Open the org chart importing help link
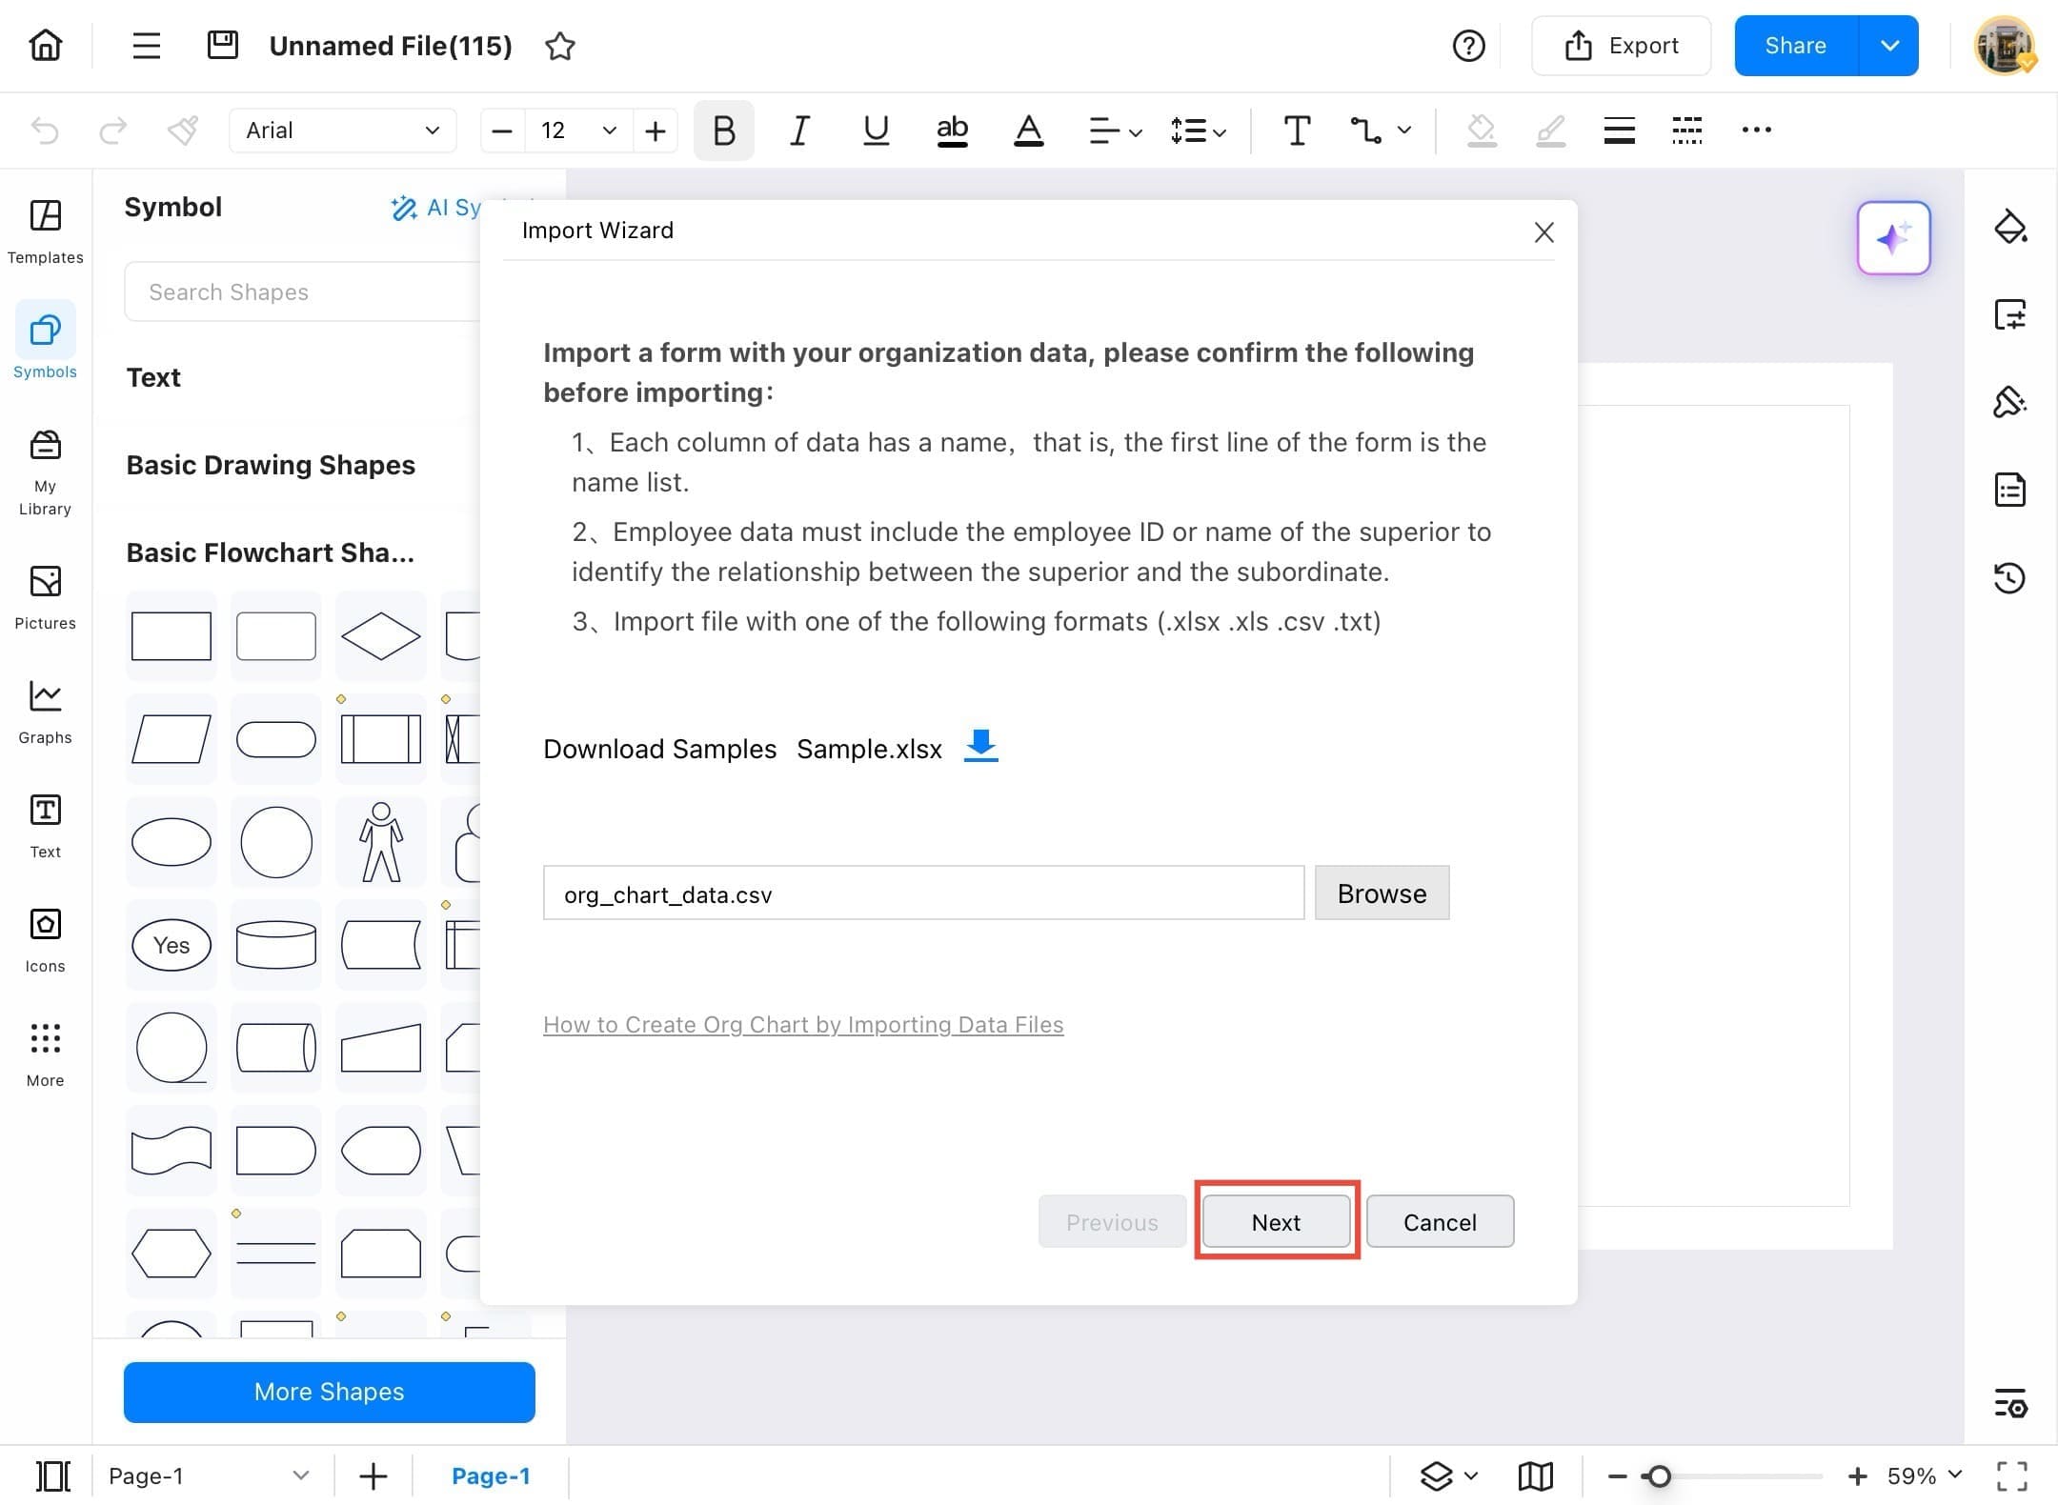Image resolution: width=2058 pixels, height=1505 pixels. pyautogui.click(x=803, y=1025)
